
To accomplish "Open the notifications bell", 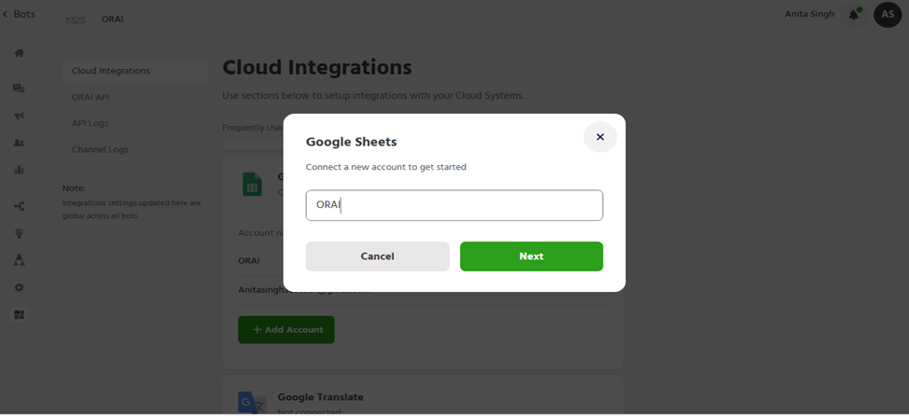I will [x=854, y=14].
